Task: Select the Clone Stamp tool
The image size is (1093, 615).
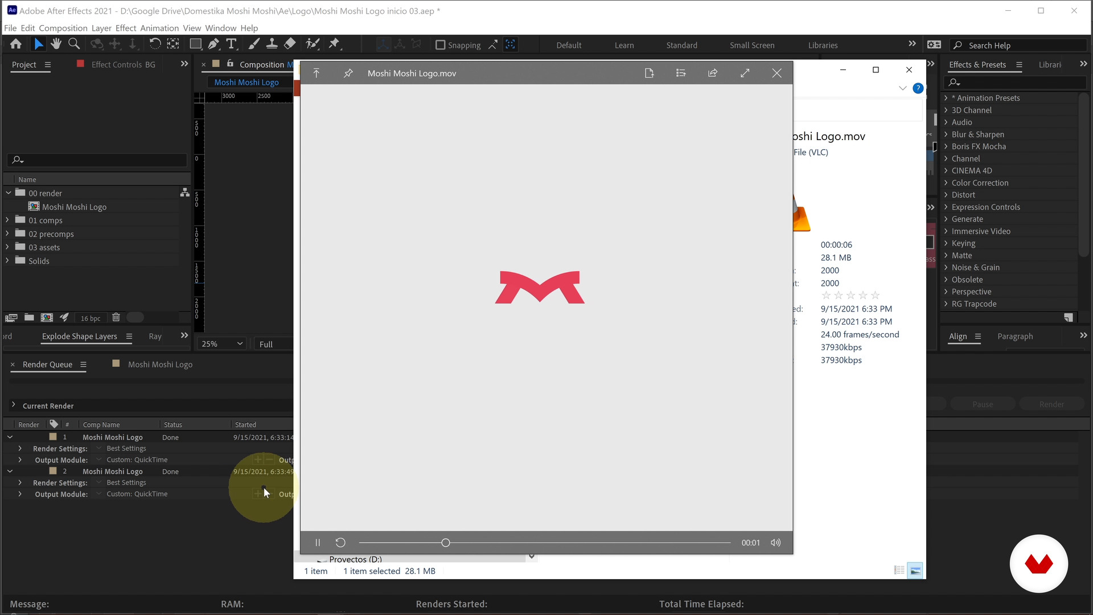Action: (272, 44)
